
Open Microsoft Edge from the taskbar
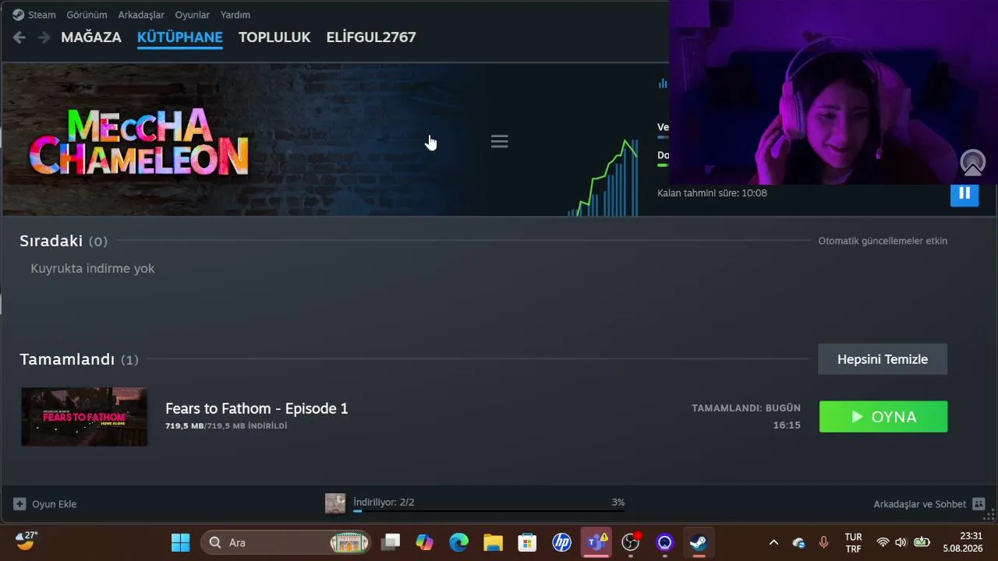(x=458, y=542)
